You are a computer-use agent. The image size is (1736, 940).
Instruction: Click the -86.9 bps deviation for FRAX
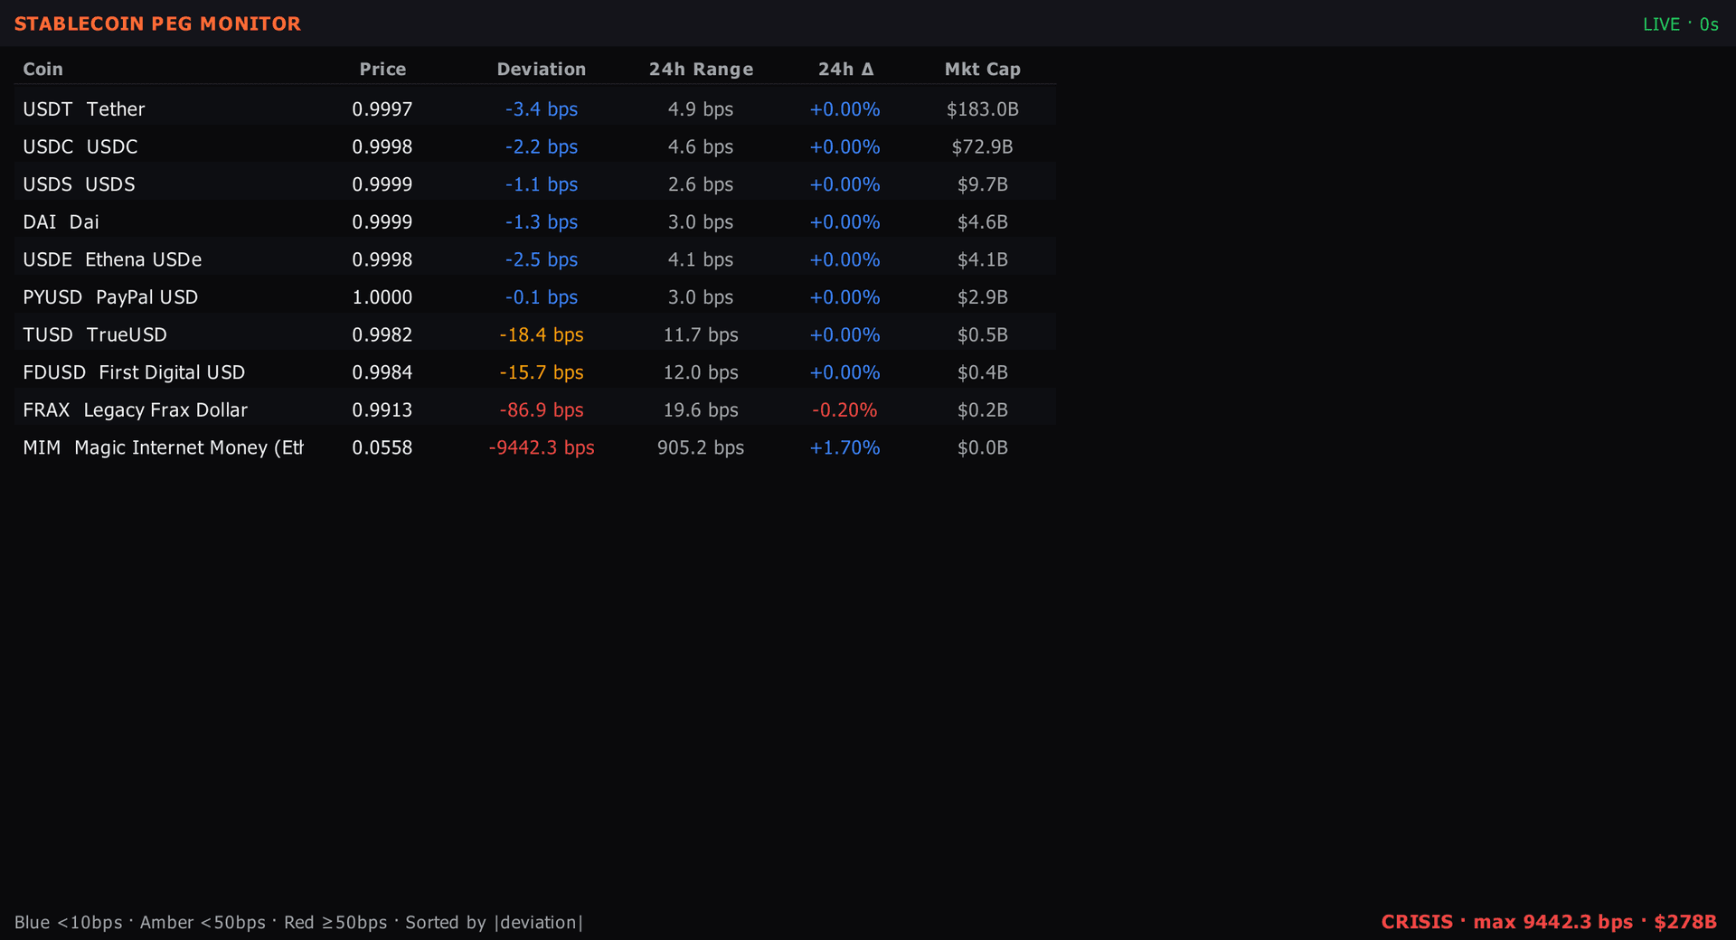tap(542, 410)
